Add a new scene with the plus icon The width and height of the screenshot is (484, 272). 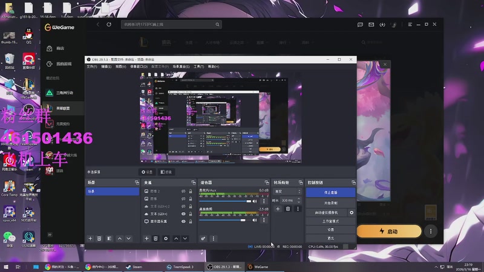pyautogui.click(x=90, y=238)
